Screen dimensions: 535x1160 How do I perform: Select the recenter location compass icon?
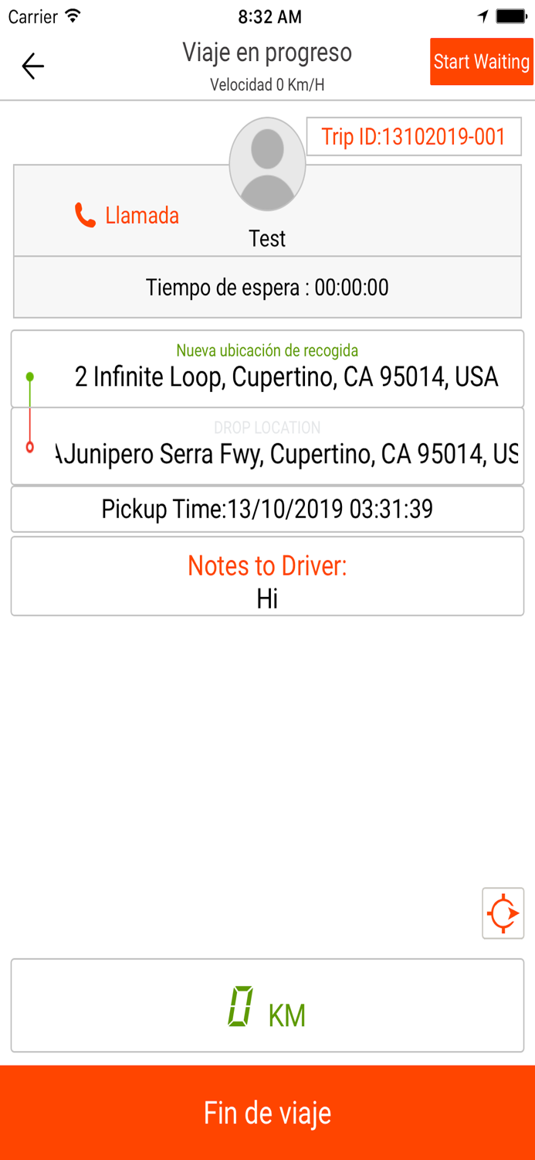pos(503,913)
